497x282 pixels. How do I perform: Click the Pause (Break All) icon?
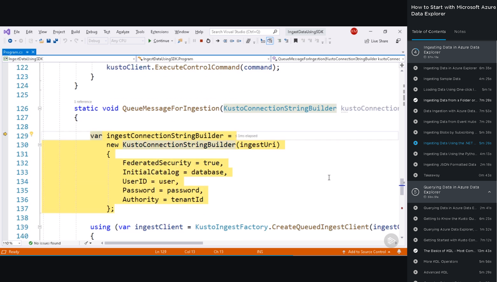195,41
